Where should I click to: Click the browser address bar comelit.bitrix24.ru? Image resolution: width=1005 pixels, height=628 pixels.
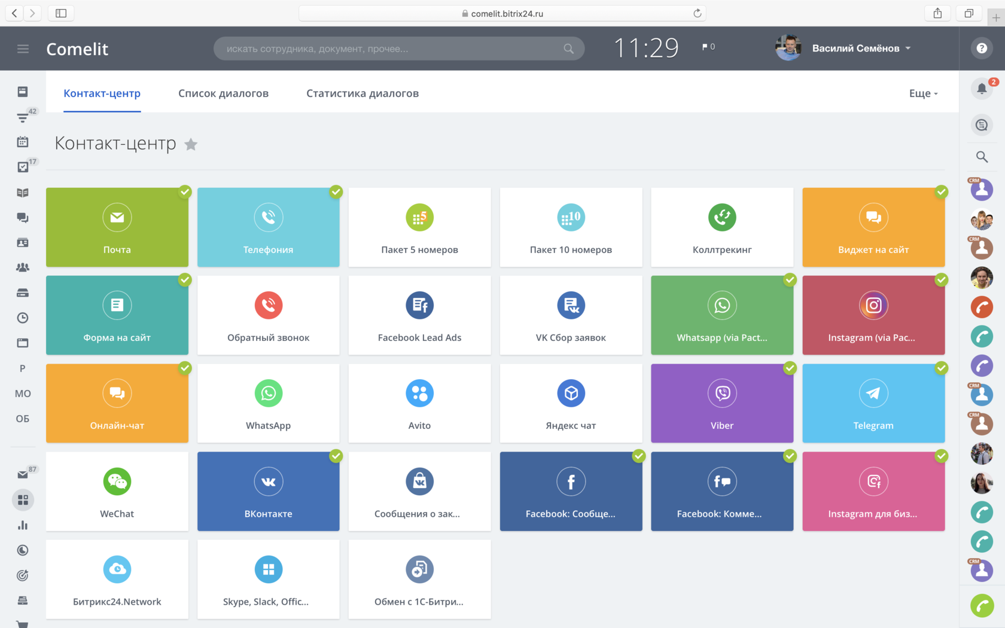pyautogui.click(x=502, y=13)
